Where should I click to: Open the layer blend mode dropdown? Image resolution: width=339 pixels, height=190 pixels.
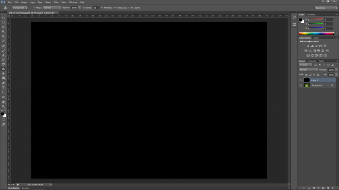click(308, 70)
